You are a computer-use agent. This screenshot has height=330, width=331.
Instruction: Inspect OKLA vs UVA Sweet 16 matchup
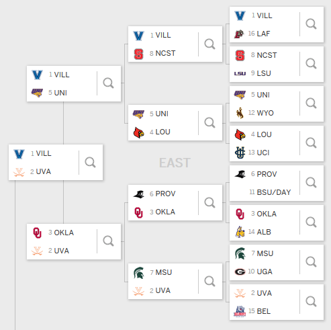click(x=108, y=241)
